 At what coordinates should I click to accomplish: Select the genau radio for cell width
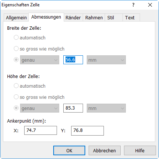[16, 60]
